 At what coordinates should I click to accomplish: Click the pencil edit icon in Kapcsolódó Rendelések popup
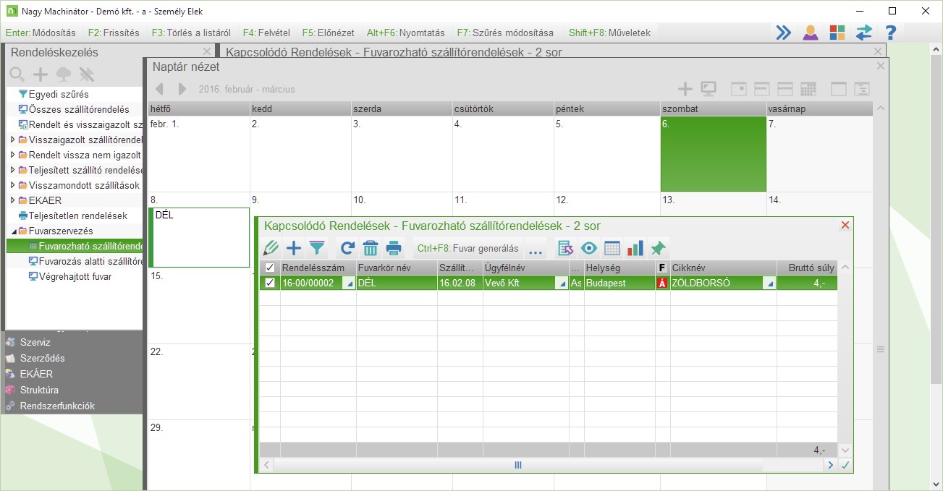tap(271, 248)
